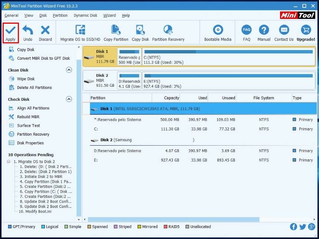The height and width of the screenshot is (239, 319).
Task: Collapse the Clean Disk section
Action: pos(69,70)
